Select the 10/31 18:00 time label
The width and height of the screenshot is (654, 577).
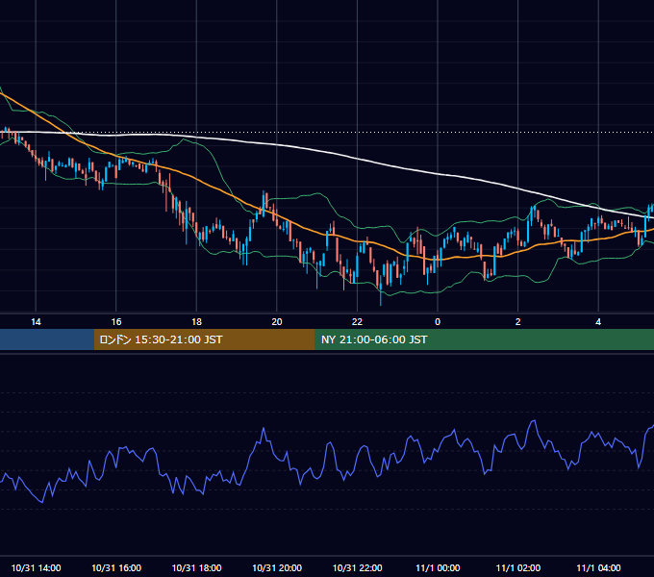tap(196, 567)
